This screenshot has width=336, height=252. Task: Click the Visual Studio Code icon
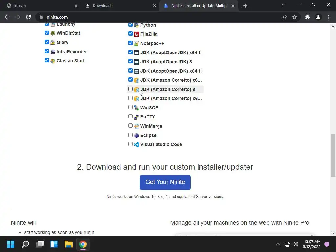(136, 145)
